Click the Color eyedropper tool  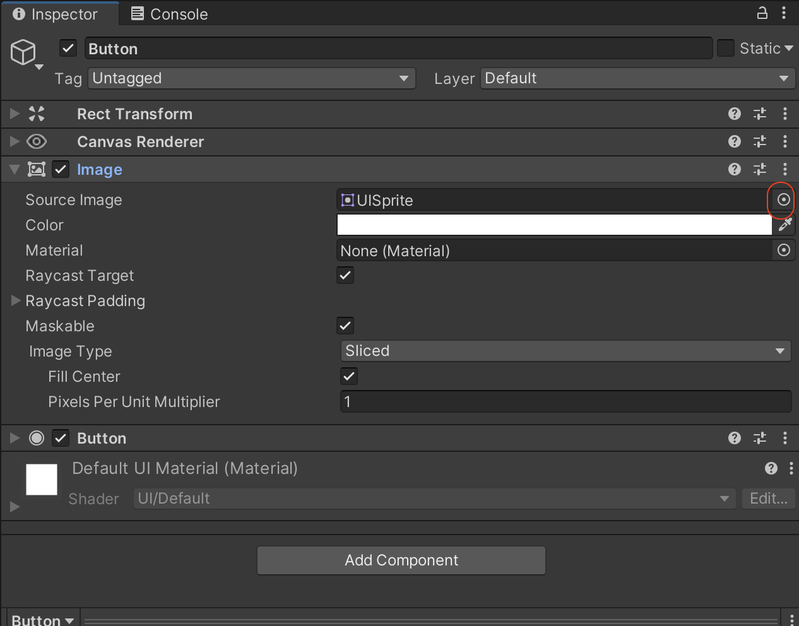coord(784,225)
